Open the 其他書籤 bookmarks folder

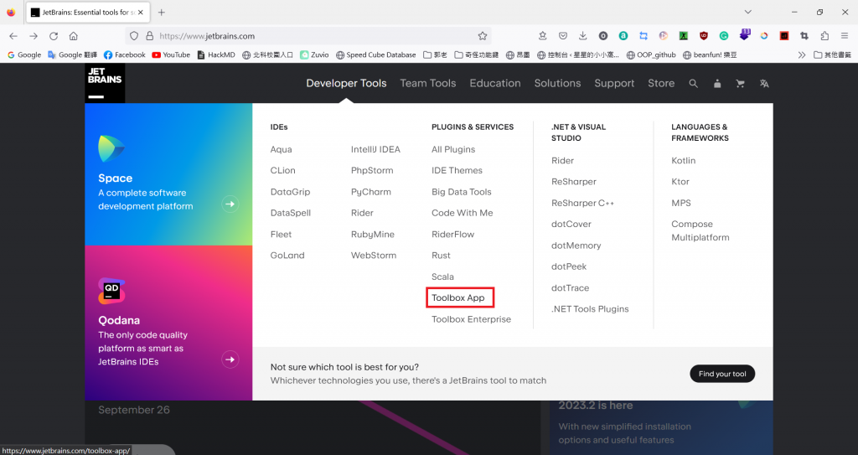pyautogui.click(x=832, y=54)
